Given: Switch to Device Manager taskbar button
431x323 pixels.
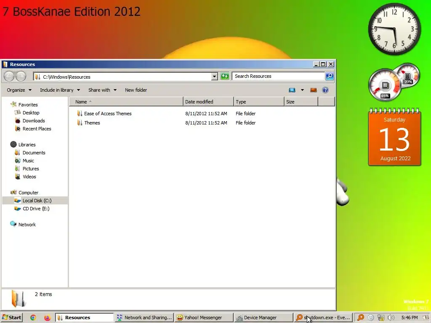Looking at the screenshot, I should click(x=263, y=318).
